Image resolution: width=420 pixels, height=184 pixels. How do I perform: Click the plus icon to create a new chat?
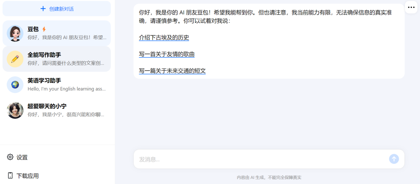(43, 9)
